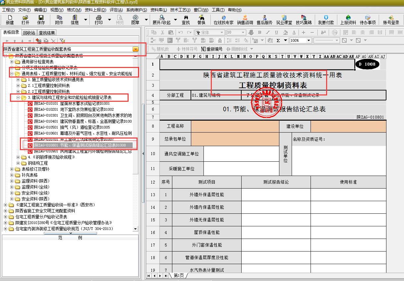Click the 工程名称 input cell

click(235, 126)
